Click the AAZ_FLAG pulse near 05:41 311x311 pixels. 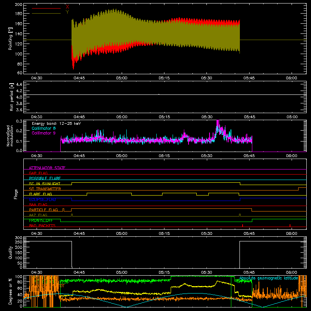pos(240,215)
